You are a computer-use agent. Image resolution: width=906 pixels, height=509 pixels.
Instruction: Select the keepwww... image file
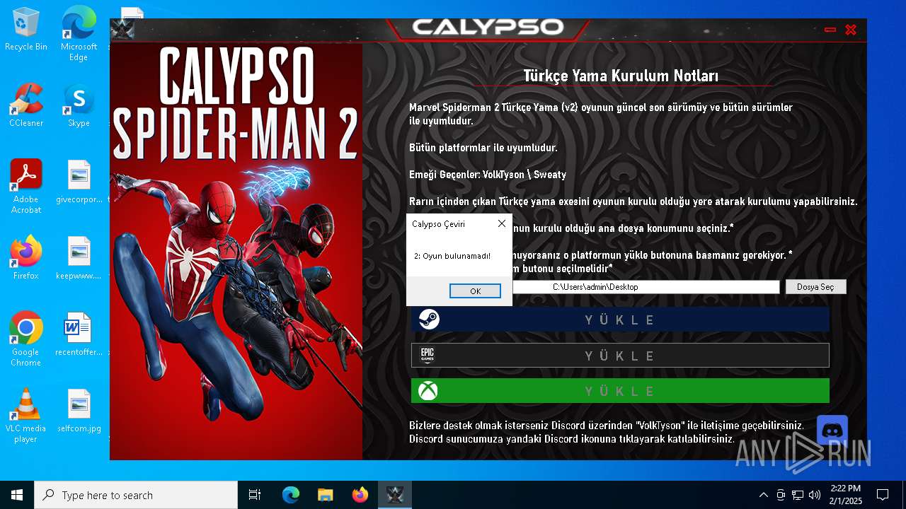[x=79, y=258]
